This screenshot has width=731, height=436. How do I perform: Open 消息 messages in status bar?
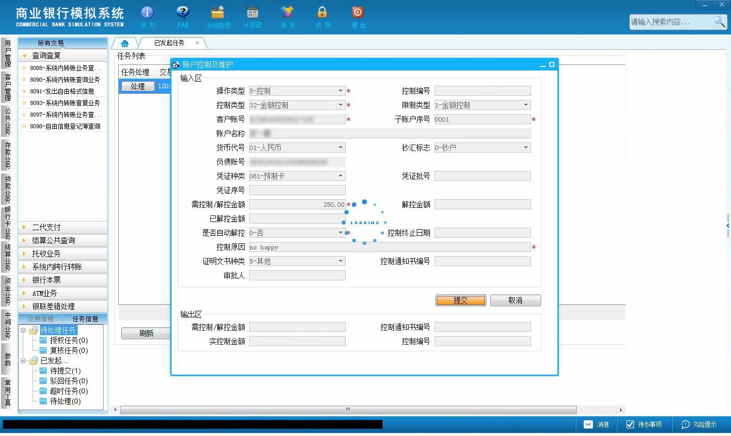(x=596, y=424)
